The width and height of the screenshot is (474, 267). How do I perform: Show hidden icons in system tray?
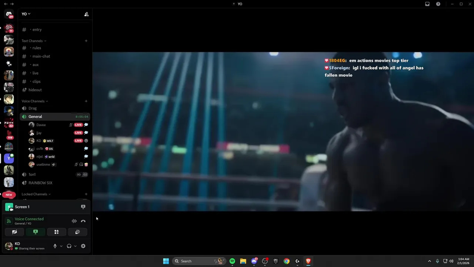(x=430, y=261)
